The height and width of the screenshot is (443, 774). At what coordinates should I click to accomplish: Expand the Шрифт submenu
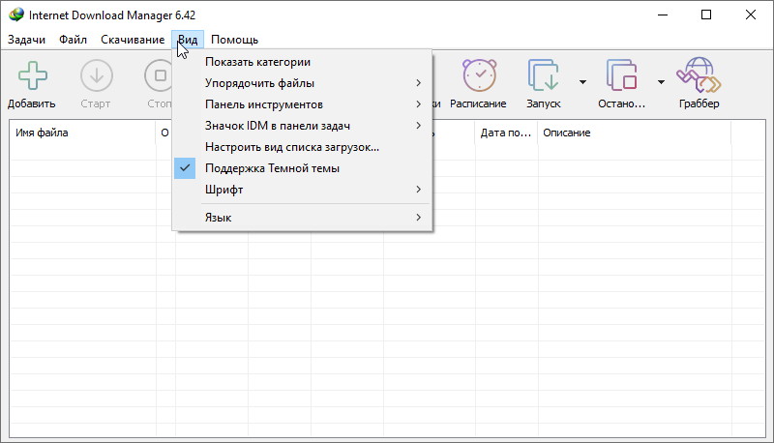pyautogui.click(x=302, y=190)
